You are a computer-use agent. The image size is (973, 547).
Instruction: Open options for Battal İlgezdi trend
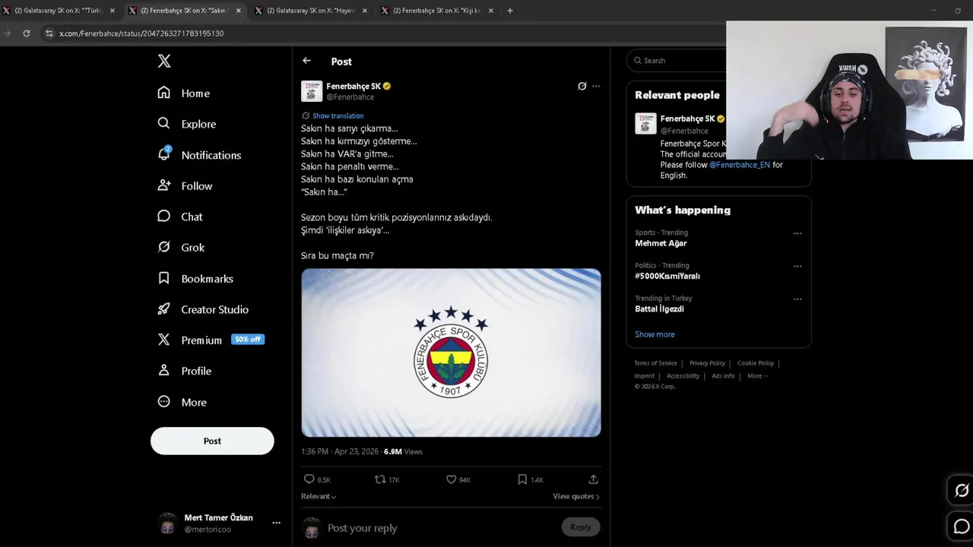coord(797,299)
